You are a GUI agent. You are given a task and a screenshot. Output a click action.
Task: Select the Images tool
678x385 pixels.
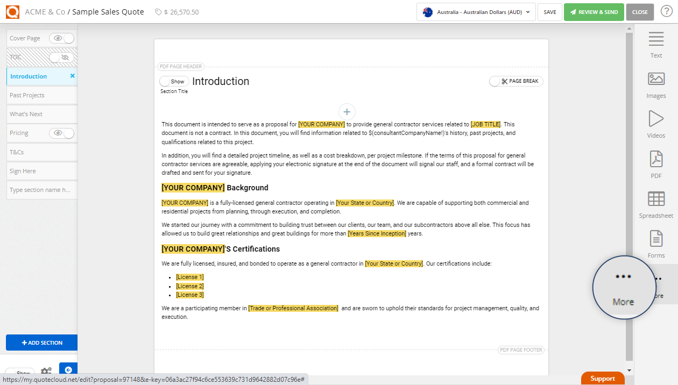pyautogui.click(x=656, y=83)
